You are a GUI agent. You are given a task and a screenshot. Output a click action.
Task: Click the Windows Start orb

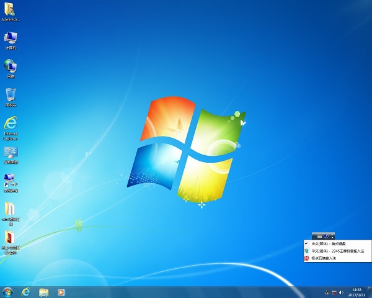(x=8, y=292)
